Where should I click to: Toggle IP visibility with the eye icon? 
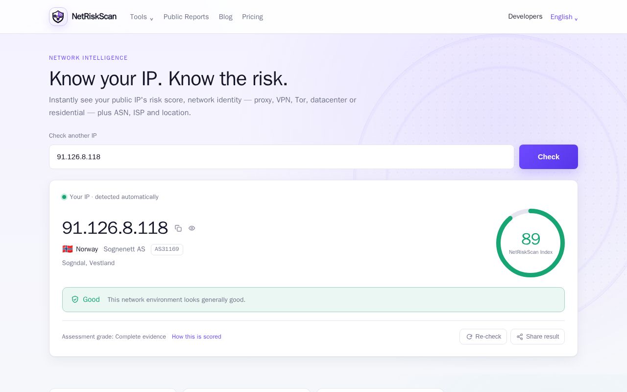tap(192, 228)
